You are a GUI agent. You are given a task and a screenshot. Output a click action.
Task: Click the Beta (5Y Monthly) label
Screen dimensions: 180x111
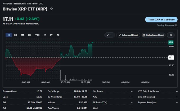[x=146, y=97]
